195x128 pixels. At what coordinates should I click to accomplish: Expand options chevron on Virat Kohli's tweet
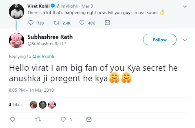184,6
